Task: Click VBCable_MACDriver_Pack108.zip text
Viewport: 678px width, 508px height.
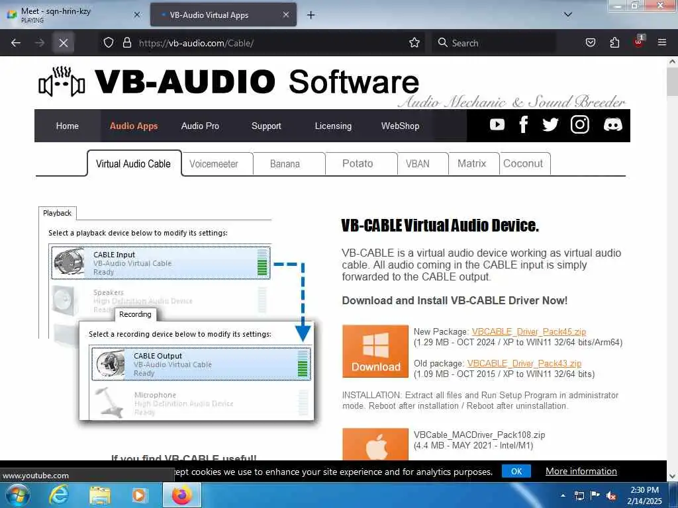Action: point(479,435)
